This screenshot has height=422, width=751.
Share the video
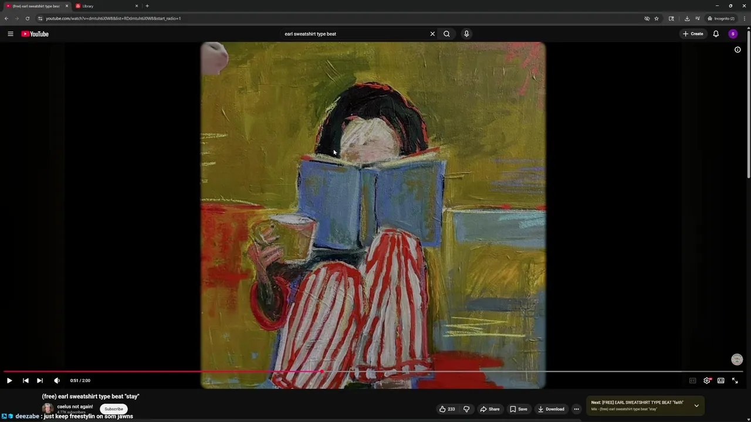pos(490,409)
